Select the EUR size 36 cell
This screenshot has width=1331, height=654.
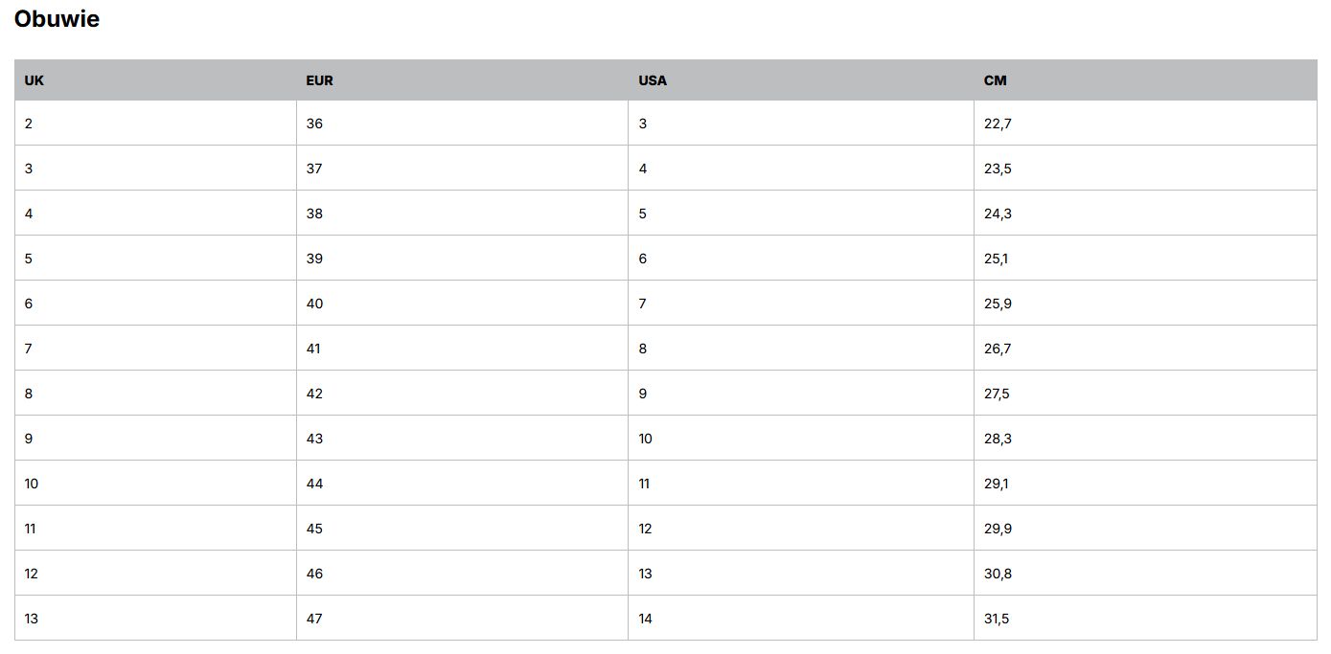pos(314,124)
